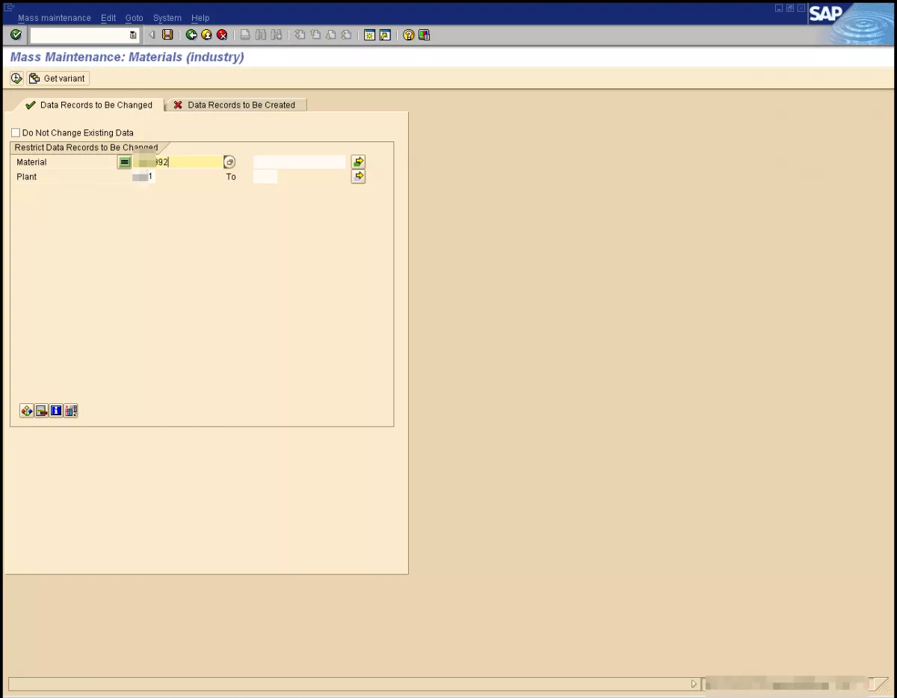Open the command field history dropdown
Image resolution: width=897 pixels, height=698 pixels.
[133, 35]
